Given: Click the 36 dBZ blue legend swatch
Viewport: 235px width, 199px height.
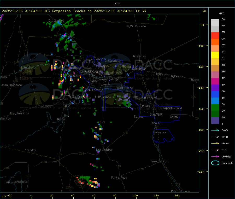Looking at the screenshot, I should tap(215, 94).
